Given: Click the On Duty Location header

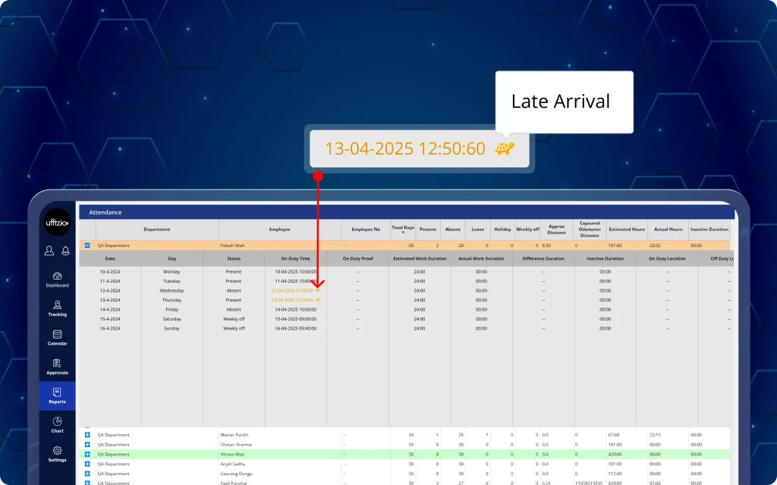Looking at the screenshot, I should (x=668, y=259).
